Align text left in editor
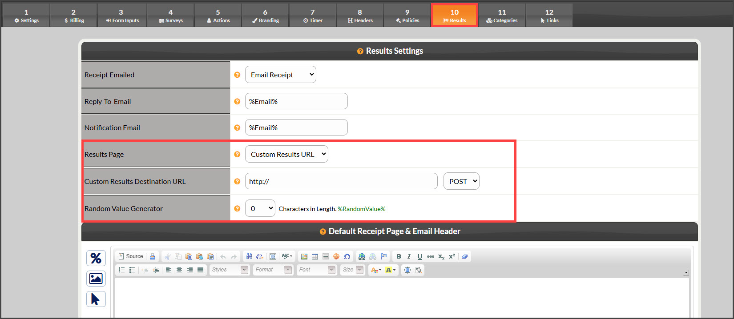Image resolution: width=734 pixels, height=319 pixels. coord(169,270)
